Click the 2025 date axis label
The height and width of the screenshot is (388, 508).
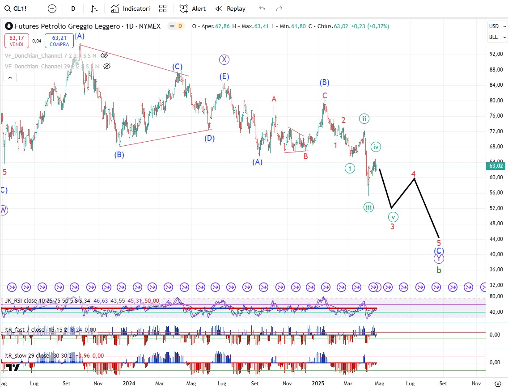pos(318,384)
